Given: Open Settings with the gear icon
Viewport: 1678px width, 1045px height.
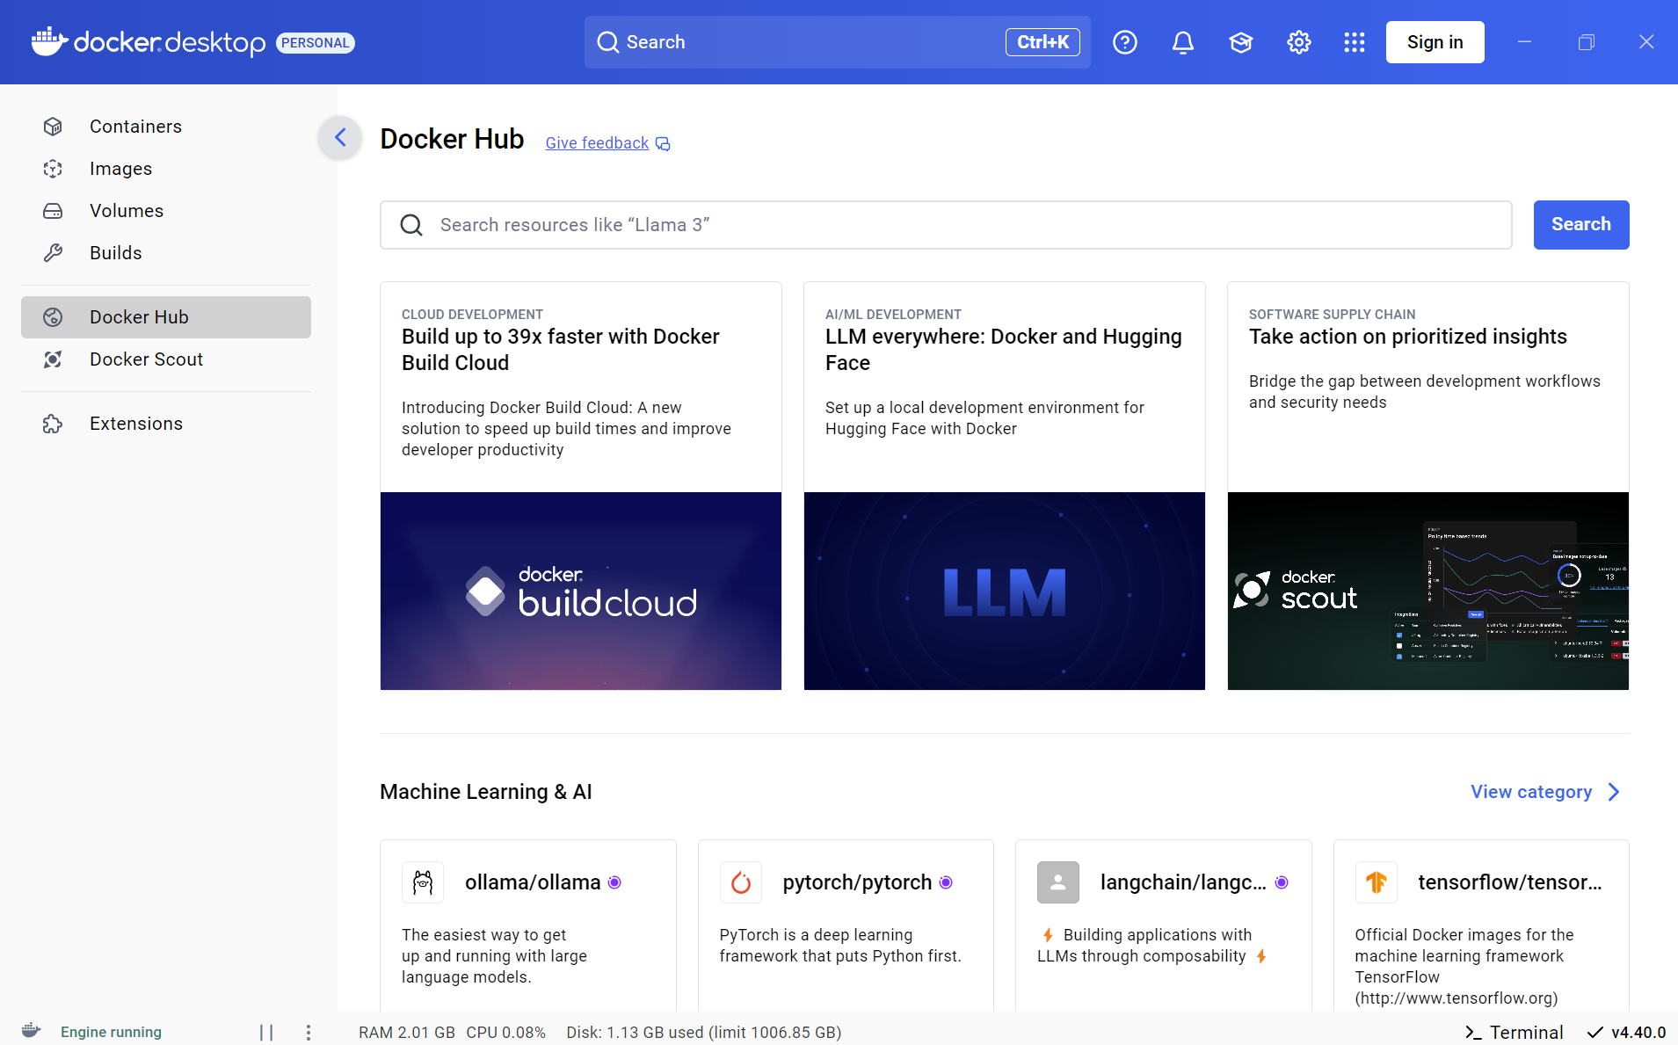Looking at the screenshot, I should 1299,41.
